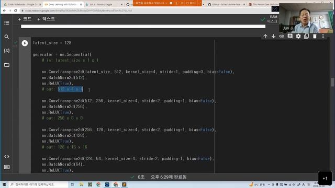Open the Files folder icon in the sidebar
Screen dimensions: 335x188
(x=7, y=65)
